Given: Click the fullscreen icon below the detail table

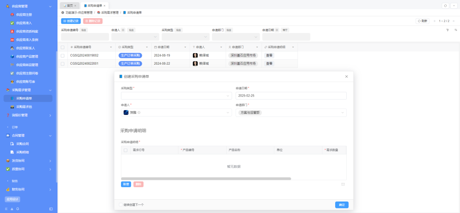Looking at the screenshot, I should pyautogui.click(x=343, y=184).
